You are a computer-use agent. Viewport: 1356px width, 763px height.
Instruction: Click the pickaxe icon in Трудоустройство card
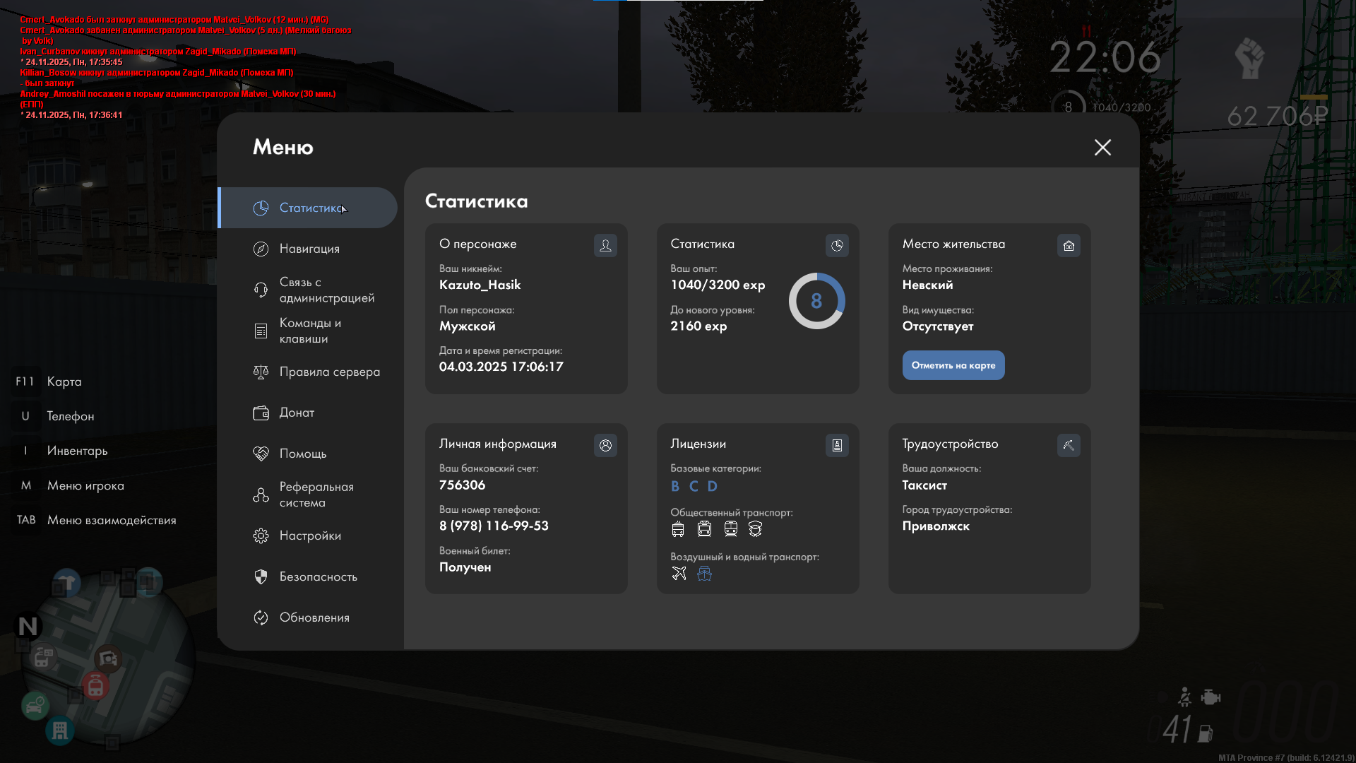tap(1069, 445)
